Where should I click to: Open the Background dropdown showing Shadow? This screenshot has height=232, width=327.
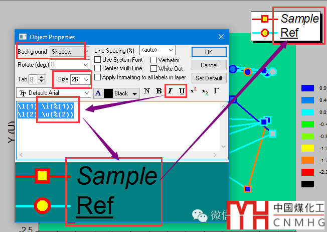pos(68,52)
